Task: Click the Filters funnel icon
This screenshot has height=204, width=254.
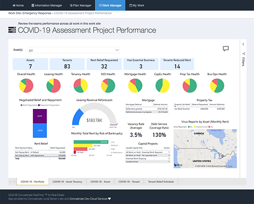Action: tap(243, 54)
